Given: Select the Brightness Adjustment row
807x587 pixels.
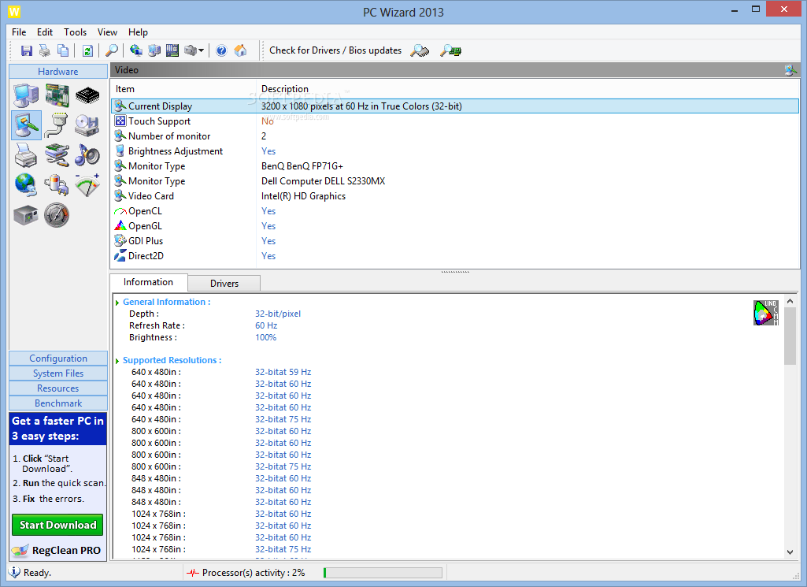Looking at the screenshot, I should pyautogui.click(x=455, y=150).
